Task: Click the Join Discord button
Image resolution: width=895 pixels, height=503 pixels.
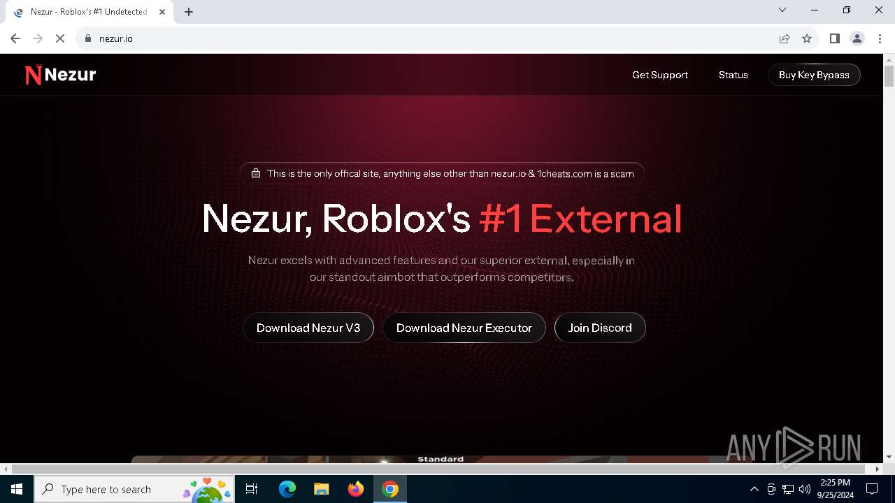Action: pos(600,328)
